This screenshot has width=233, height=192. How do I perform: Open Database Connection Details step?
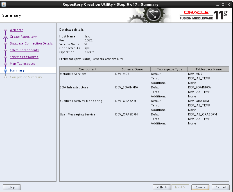coord(31,44)
